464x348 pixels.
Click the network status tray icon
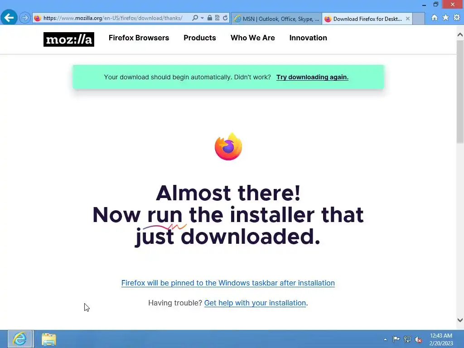[407, 339]
